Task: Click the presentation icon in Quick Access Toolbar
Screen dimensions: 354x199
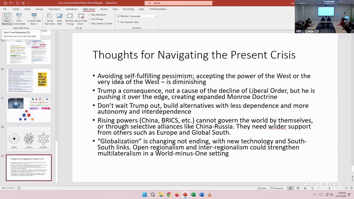Action: (23, 3)
